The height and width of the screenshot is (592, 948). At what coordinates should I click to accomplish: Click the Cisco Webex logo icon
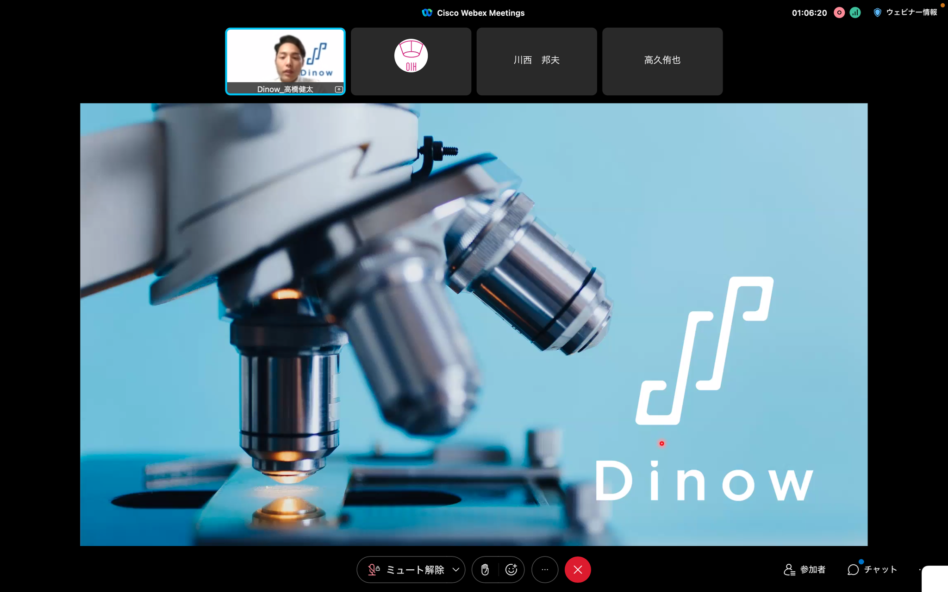point(427,13)
